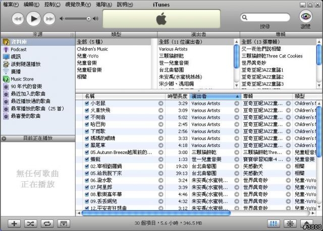Uncheck the 小老鼠 song checkbox
This screenshot has height=231, width=323.
[87, 104]
